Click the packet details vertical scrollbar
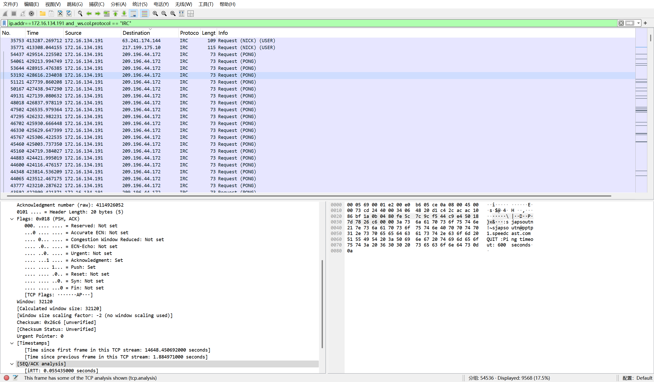 pos(322,304)
